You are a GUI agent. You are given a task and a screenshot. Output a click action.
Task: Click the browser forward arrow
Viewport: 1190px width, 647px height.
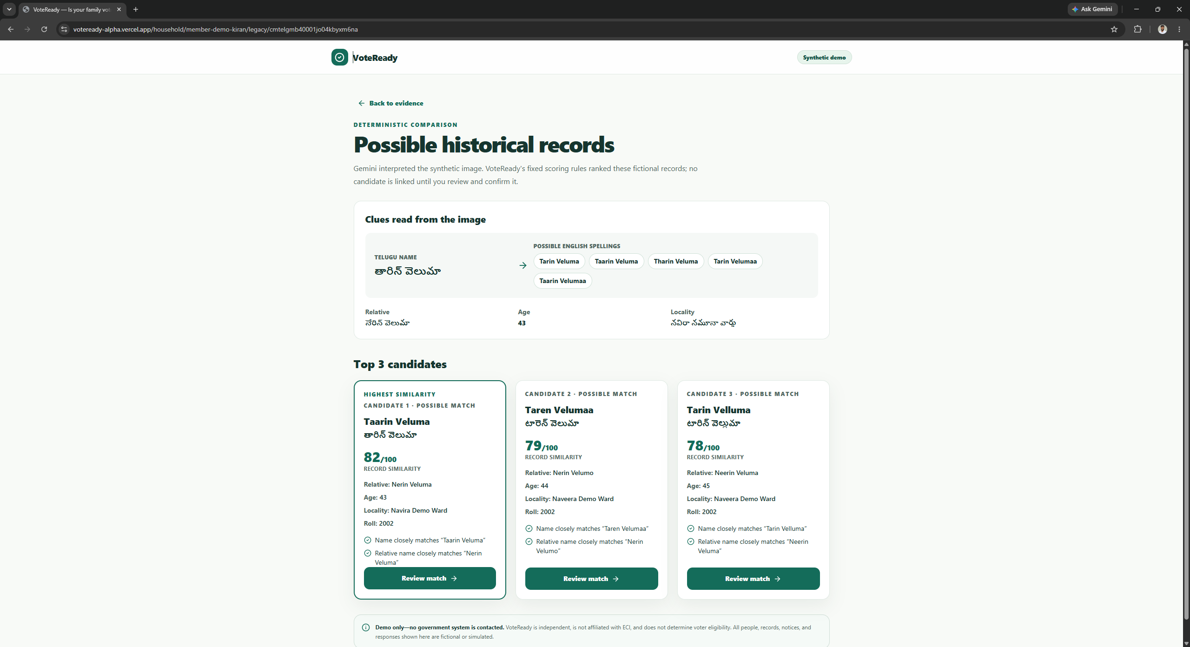(27, 29)
